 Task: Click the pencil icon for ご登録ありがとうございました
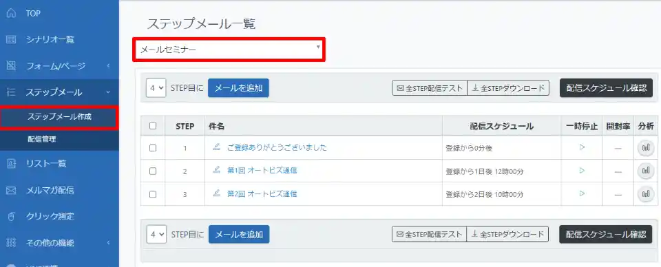pyautogui.click(x=217, y=147)
